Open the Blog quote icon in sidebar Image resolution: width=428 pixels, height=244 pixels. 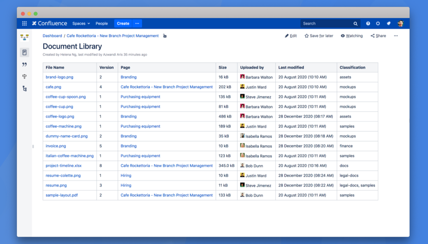(x=25, y=64)
